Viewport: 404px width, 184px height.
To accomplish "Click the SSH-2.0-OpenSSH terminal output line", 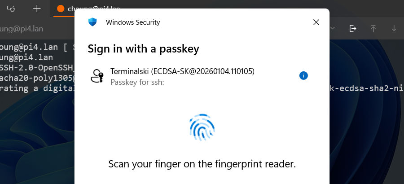I will click(36, 68).
